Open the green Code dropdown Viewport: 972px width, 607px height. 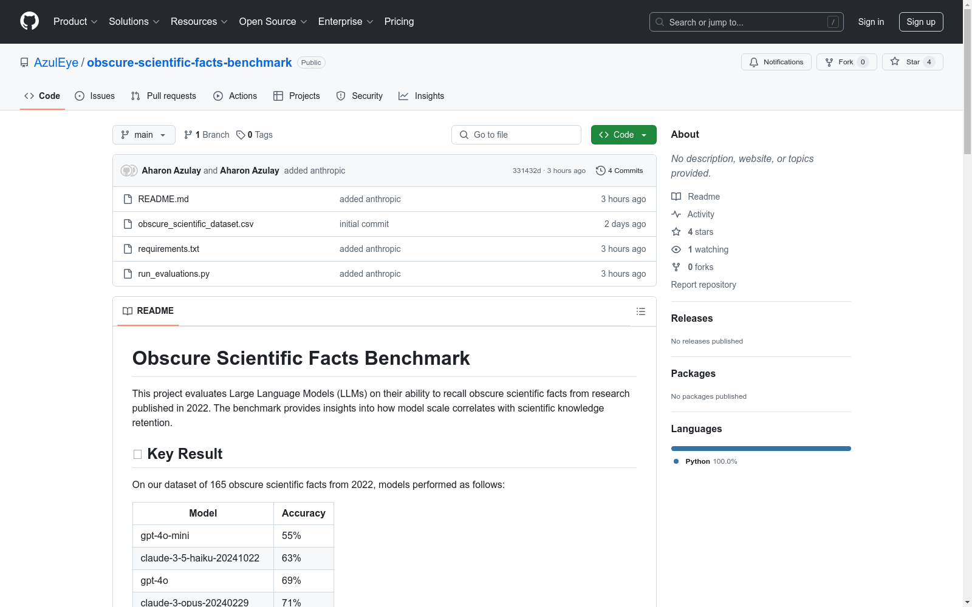[623, 135]
